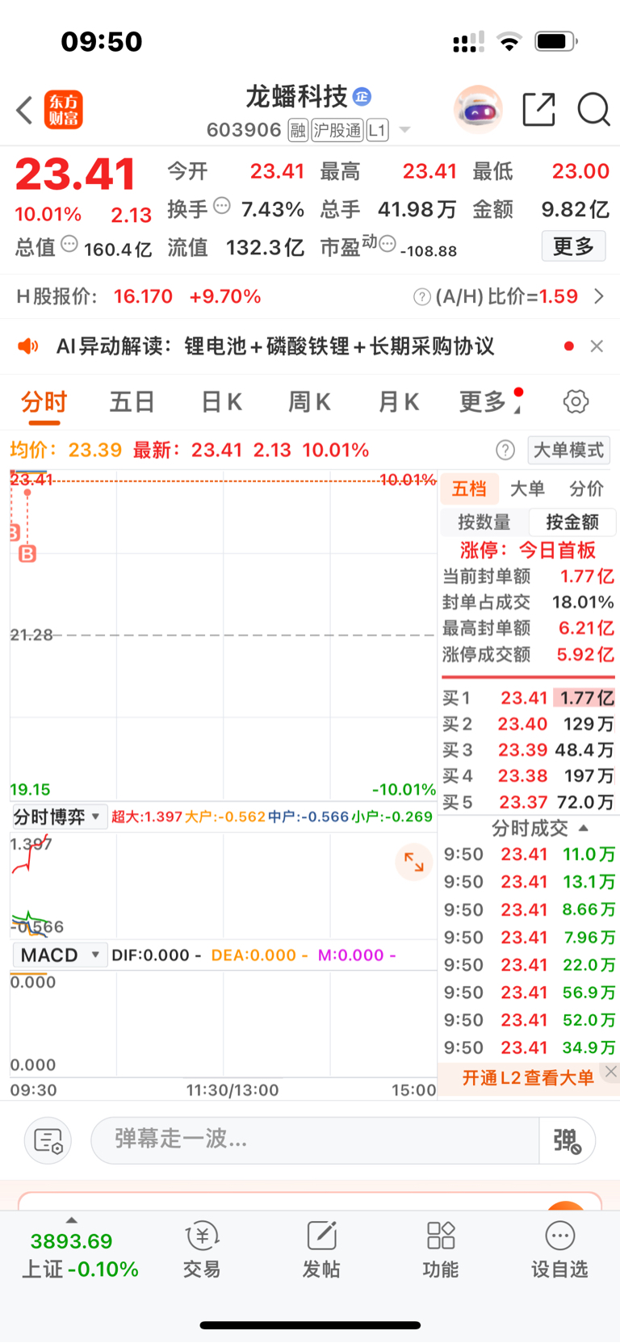Image resolution: width=620 pixels, height=1343 pixels.
Task: Switch order book to 按数量
Action: point(484,523)
